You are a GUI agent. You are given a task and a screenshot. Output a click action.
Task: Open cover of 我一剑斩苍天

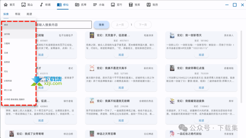(x=172, y=35)
